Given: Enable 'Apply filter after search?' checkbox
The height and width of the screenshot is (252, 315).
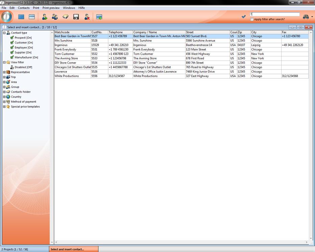Looking at the screenshot, I should pos(252,19).
